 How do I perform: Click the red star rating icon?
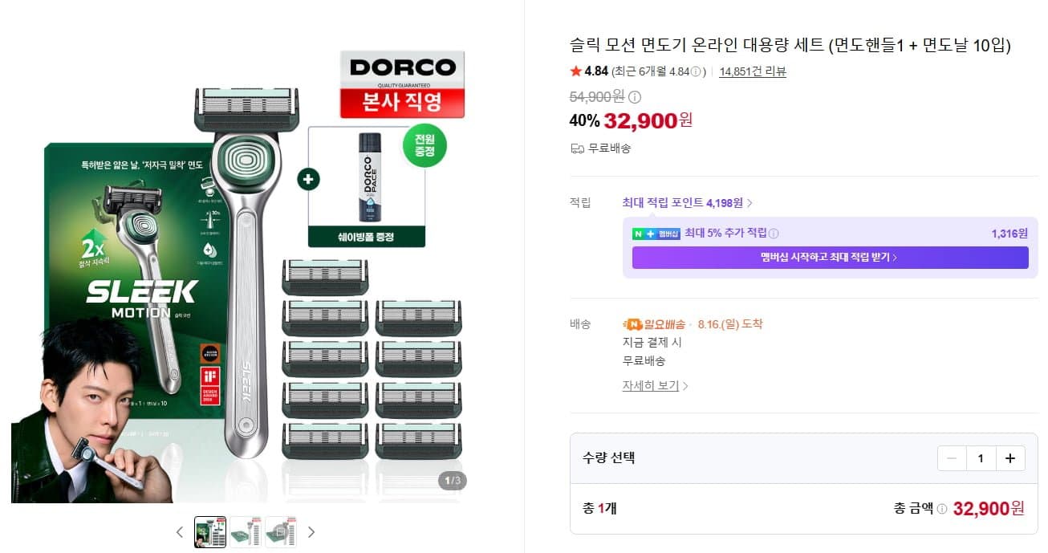pyautogui.click(x=576, y=71)
